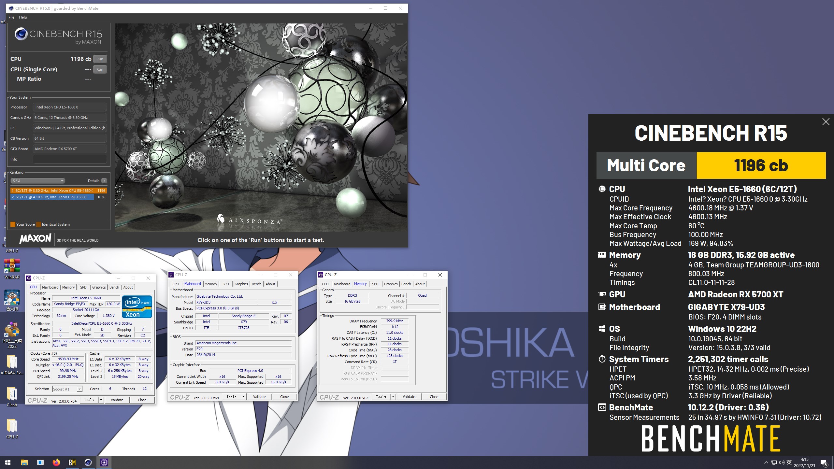This screenshot has height=469, width=834.
Task: Click the 英 input method indicator
Action: 789,462
